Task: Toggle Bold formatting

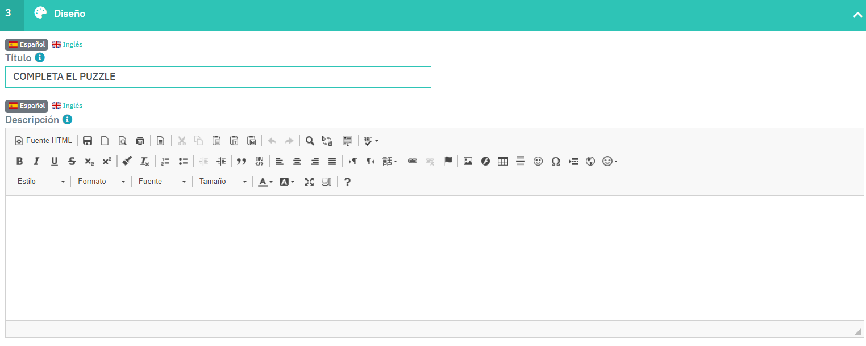Action: (x=19, y=161)
